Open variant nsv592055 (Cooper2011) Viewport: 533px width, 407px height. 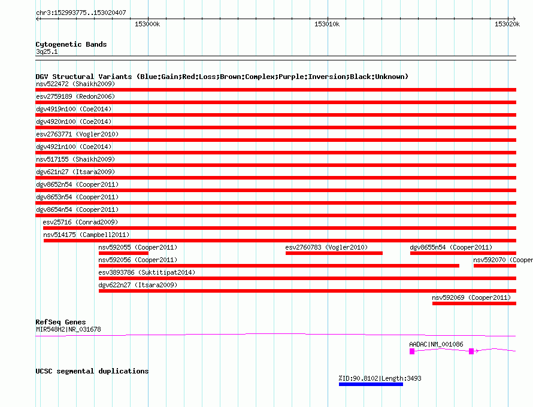[138, 247]
